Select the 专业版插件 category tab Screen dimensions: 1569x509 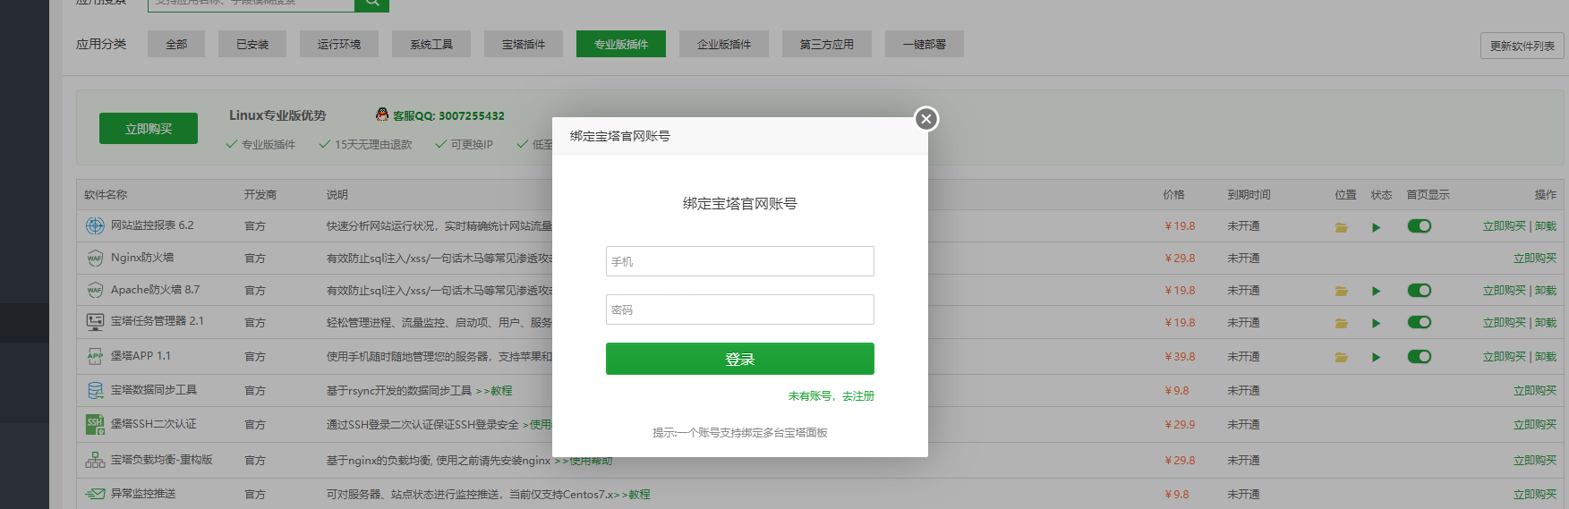coord(621,44)
